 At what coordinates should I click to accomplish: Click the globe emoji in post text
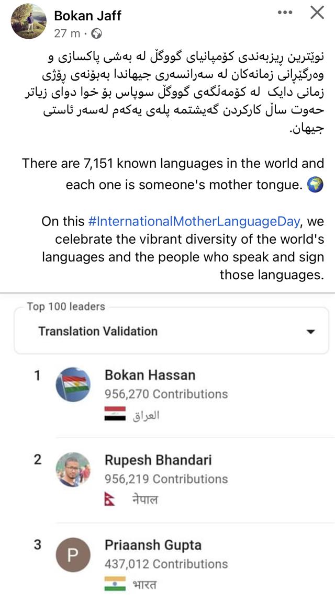click(316, 185)
